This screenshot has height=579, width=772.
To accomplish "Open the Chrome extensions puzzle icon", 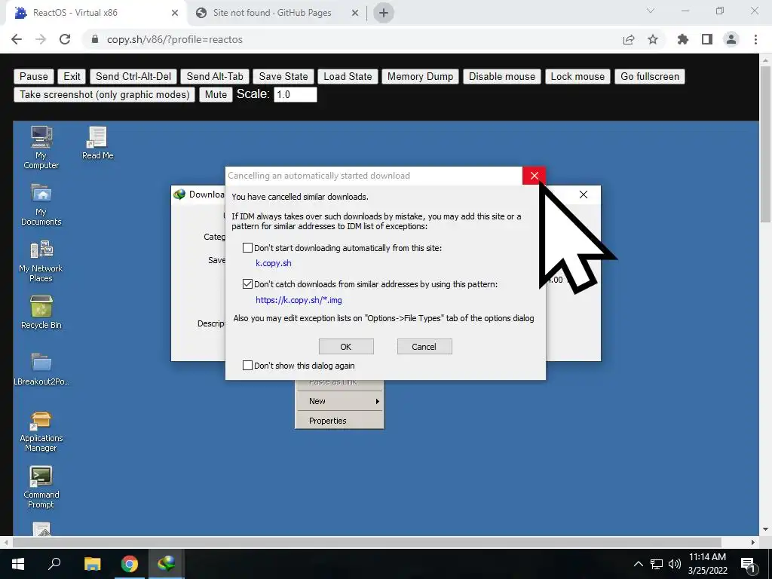I will (683, 39).
